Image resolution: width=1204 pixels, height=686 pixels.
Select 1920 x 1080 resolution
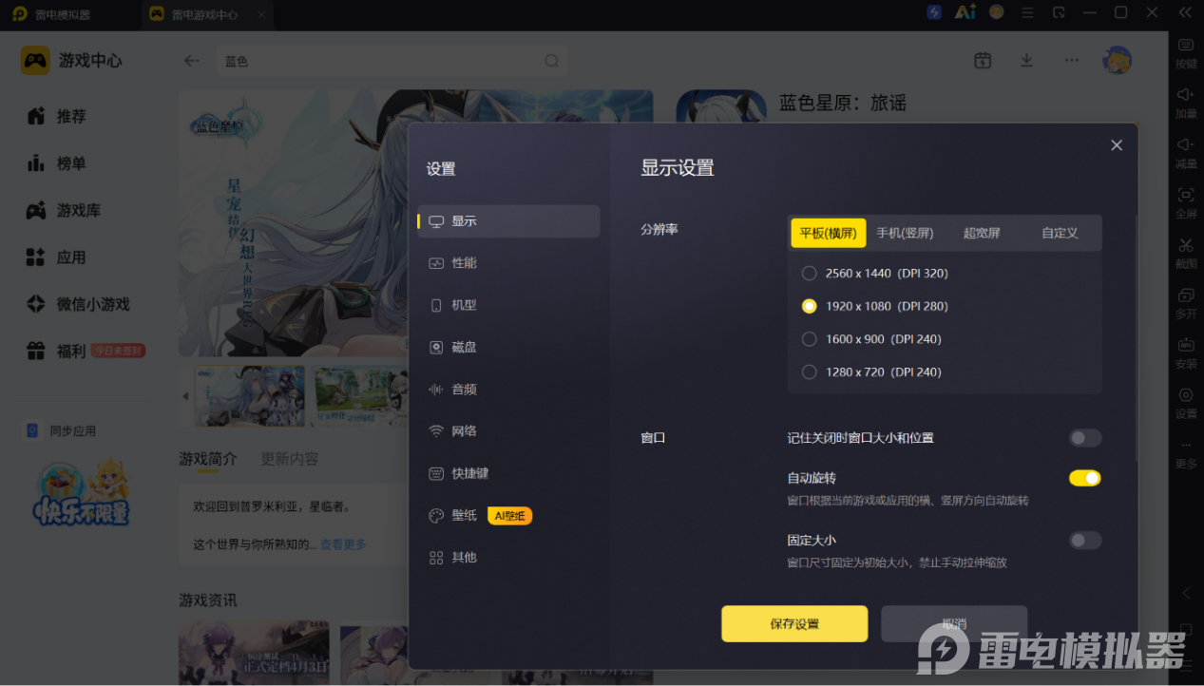point(874,306)
